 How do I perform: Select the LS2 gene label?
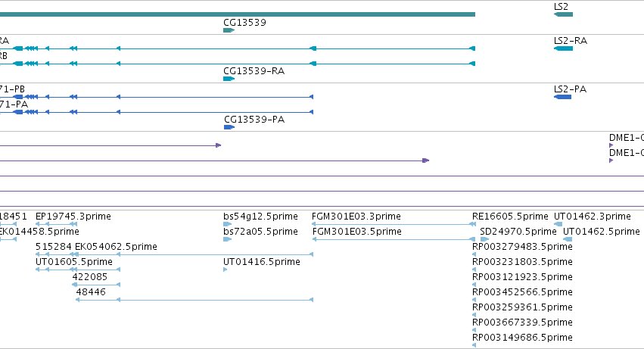click(561, 7)
